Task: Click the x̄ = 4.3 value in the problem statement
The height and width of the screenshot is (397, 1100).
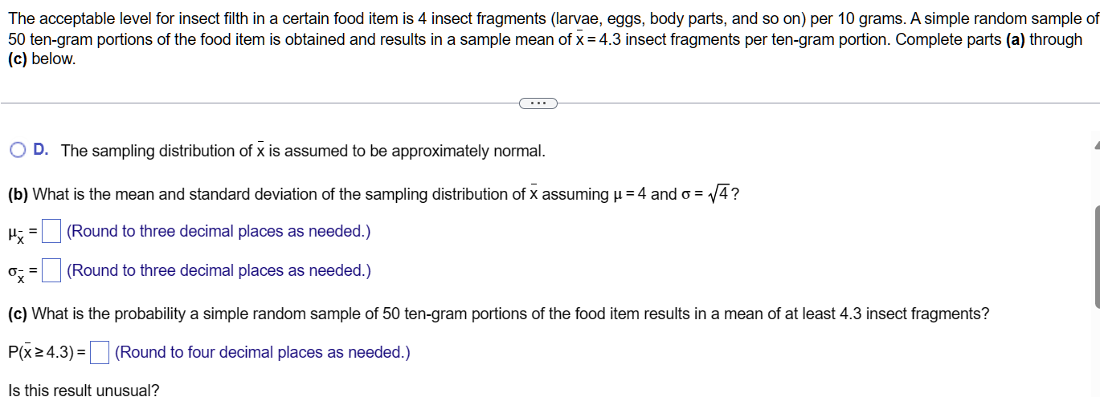Action: click(x=597, y=39)
